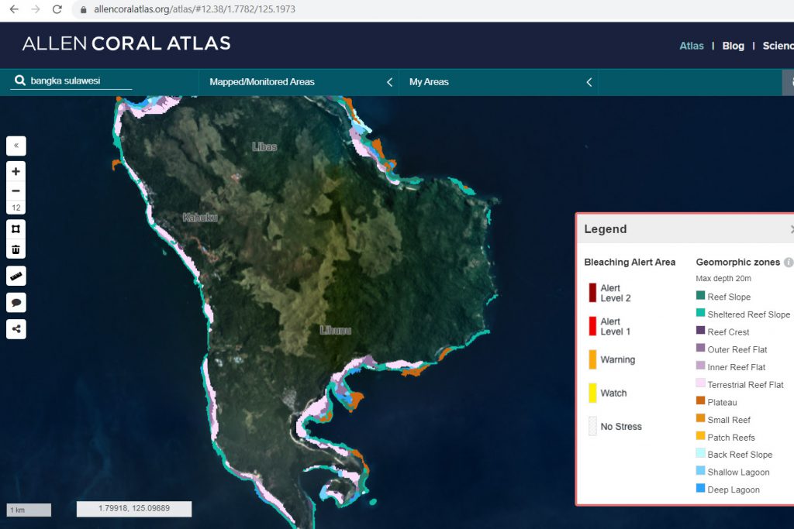Click the delete (trash) tool
This screenshot has height=529, width=794.
pos(16,248)
